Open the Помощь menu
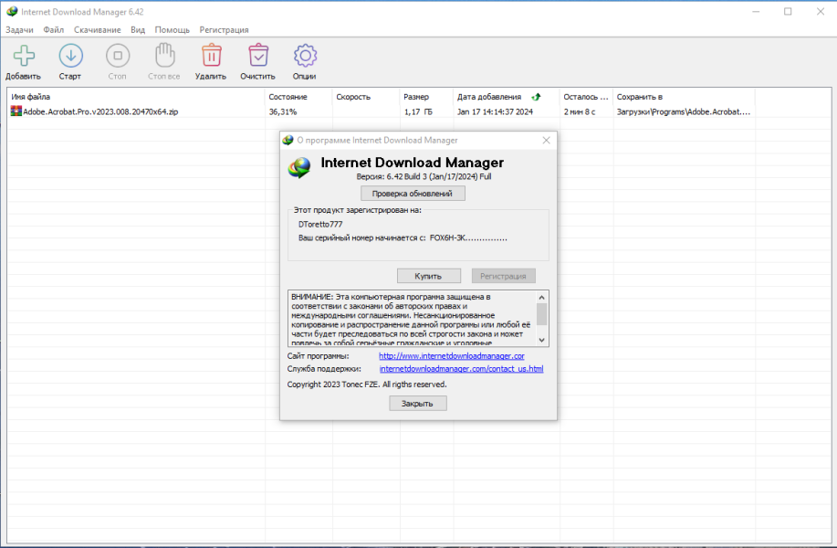This screenshot has height=548, width=837. 172,30
